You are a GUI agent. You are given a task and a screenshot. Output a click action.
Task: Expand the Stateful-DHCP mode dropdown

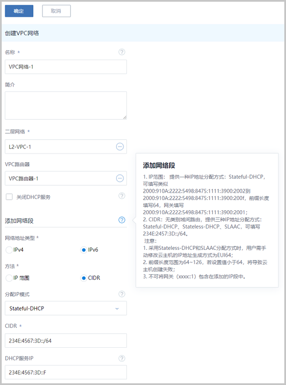(66, 308)
